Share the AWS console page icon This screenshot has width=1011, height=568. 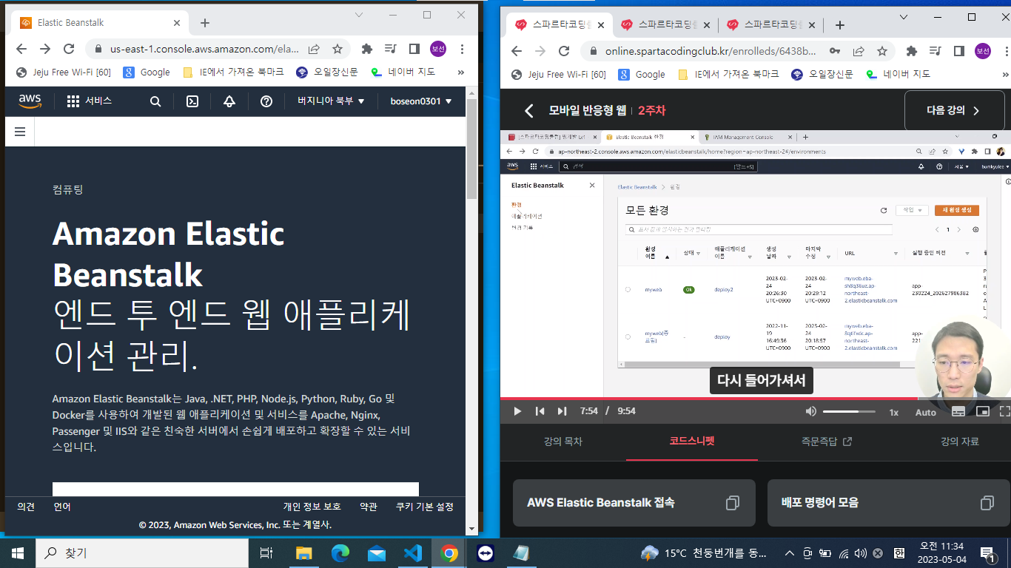point(314,49)
